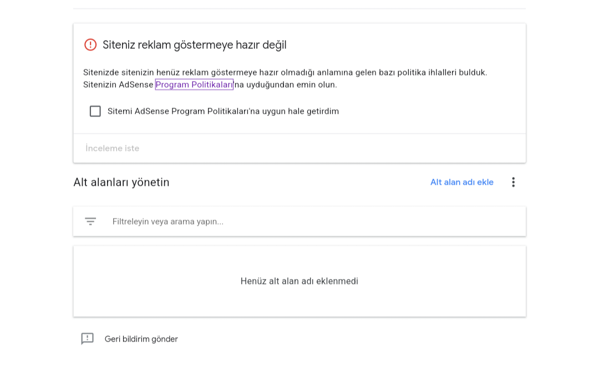Open the three-dot more options menu
This screenshot has width=599, height=391.
513,182
